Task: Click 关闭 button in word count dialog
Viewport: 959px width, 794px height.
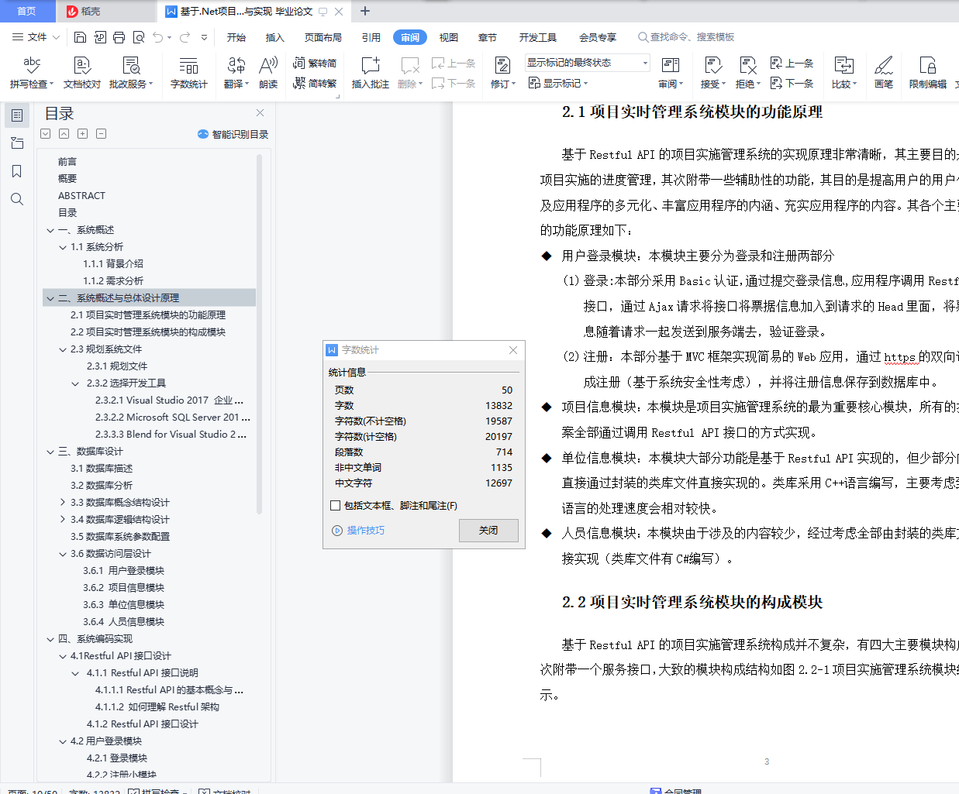Action: (x=488, y=531)
